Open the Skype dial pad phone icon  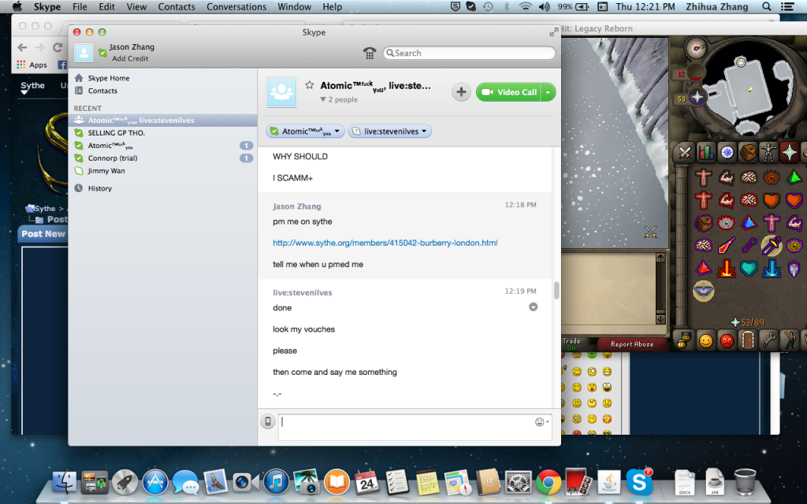[370, 53]
